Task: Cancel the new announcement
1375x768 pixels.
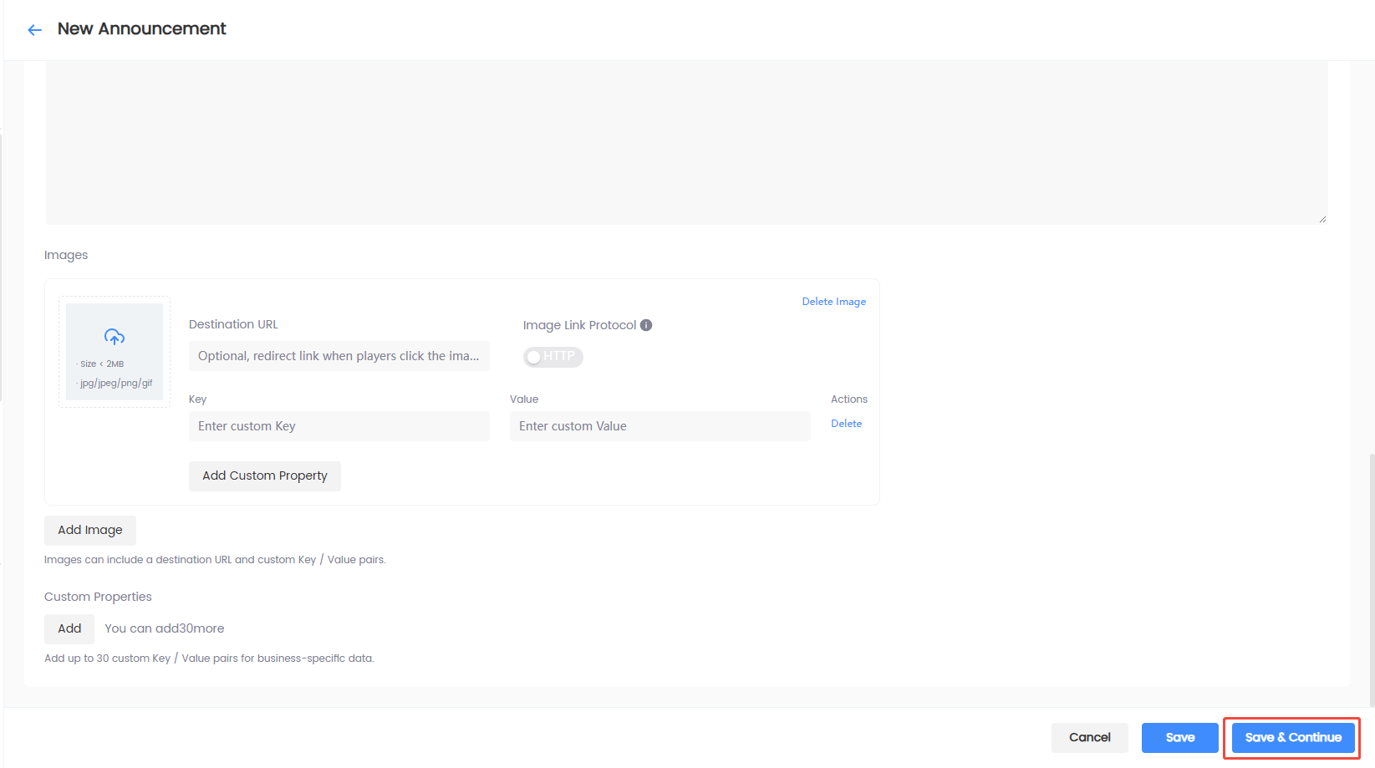Action: pyautogui.click(x=1090, y=738)
